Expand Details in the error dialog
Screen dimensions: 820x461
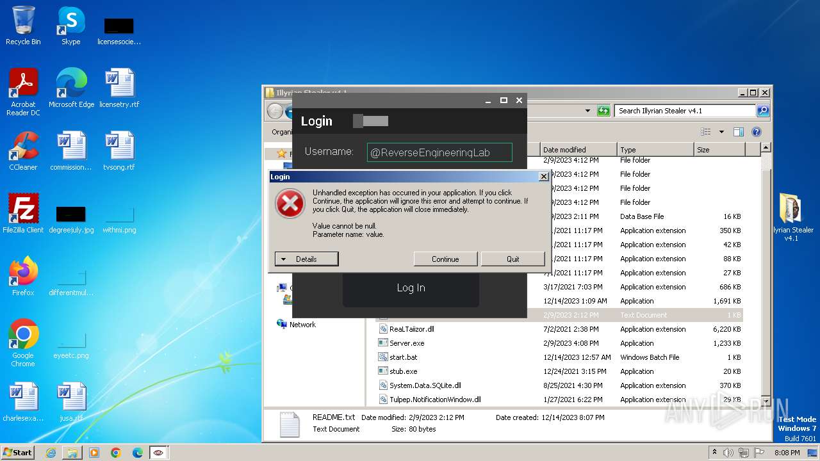306,259
